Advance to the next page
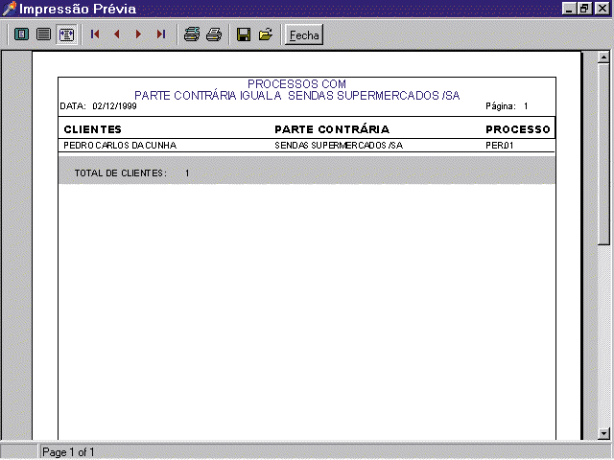 [139, 34]
